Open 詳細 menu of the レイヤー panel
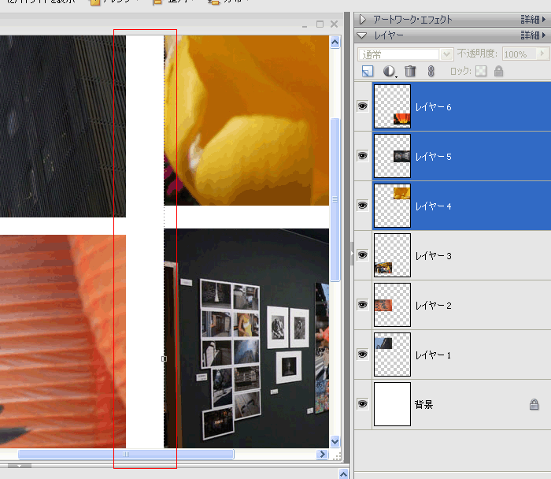This screenshot has height=479, width=551. [534, 35]
